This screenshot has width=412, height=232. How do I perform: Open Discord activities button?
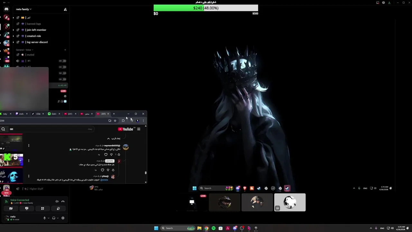click(x=42, y=208)
